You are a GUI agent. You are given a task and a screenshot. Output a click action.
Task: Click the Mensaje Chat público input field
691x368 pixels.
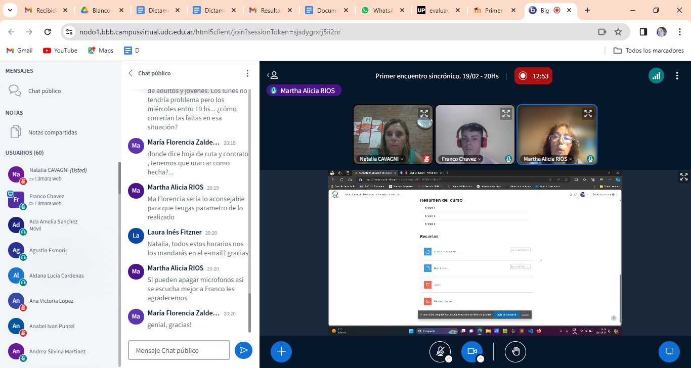[x=179, y=350]
